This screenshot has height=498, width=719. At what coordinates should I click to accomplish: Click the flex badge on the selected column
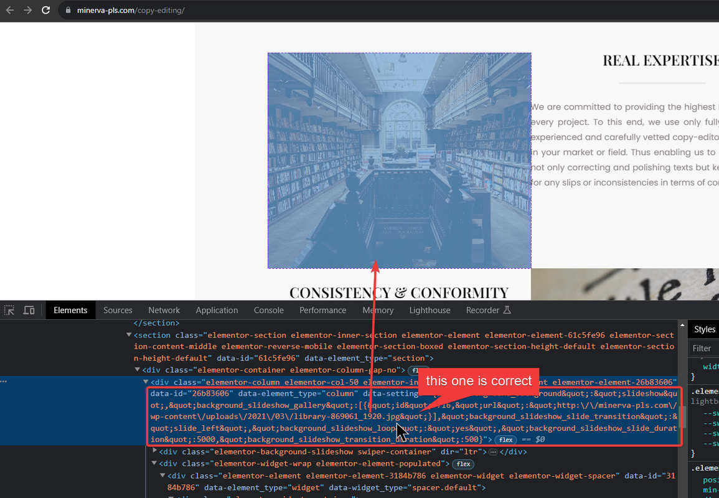505,439
